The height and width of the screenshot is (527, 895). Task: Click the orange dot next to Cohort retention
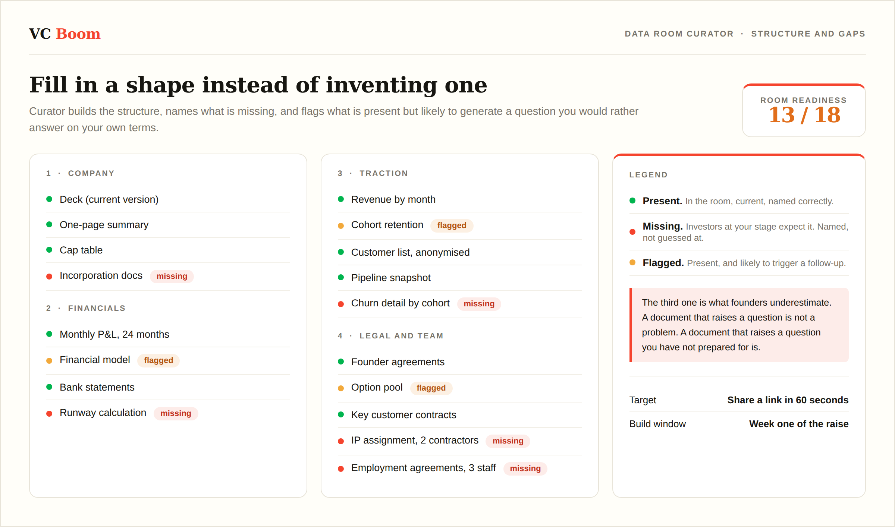point(341,225)
